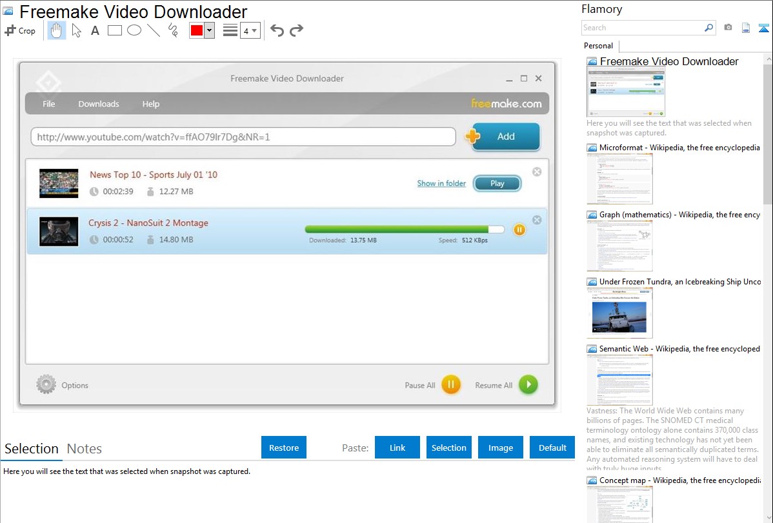Open the Semantic Web snapshot thumbnail

(x=619, y=380)
